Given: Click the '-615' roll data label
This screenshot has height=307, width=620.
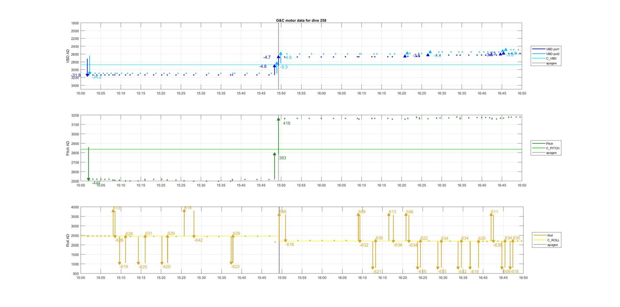Looking at the screenshot, I should (x=442, y=272).
